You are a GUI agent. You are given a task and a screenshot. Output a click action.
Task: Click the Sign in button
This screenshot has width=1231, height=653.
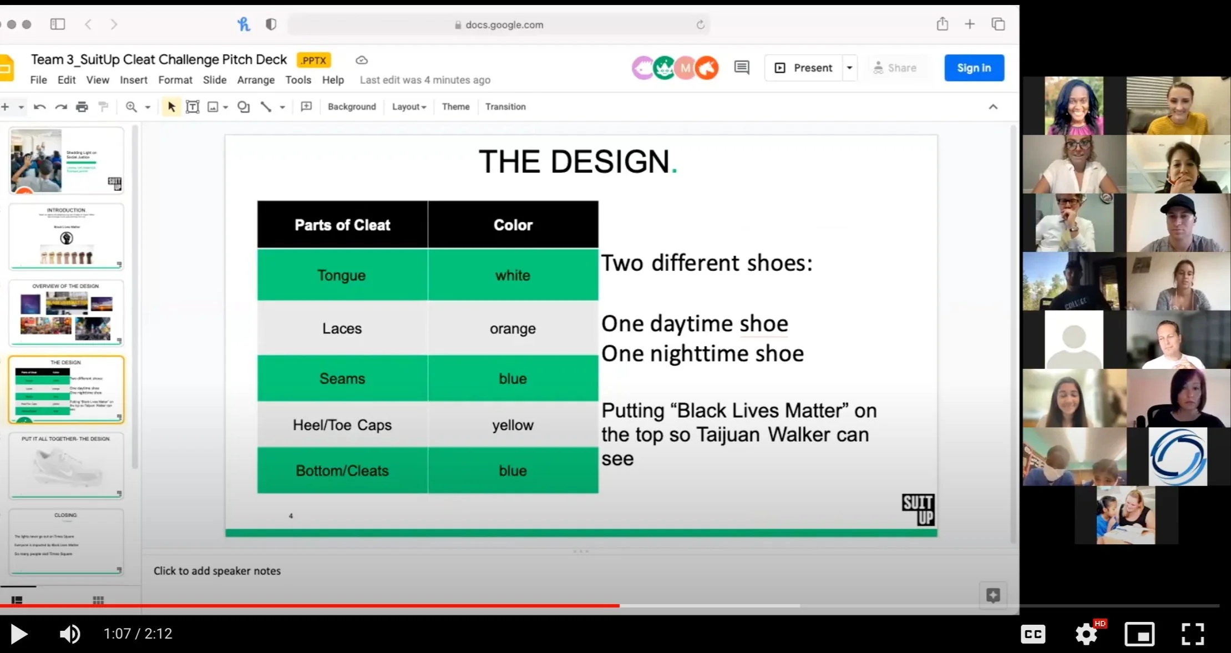(x=974, y=68)
